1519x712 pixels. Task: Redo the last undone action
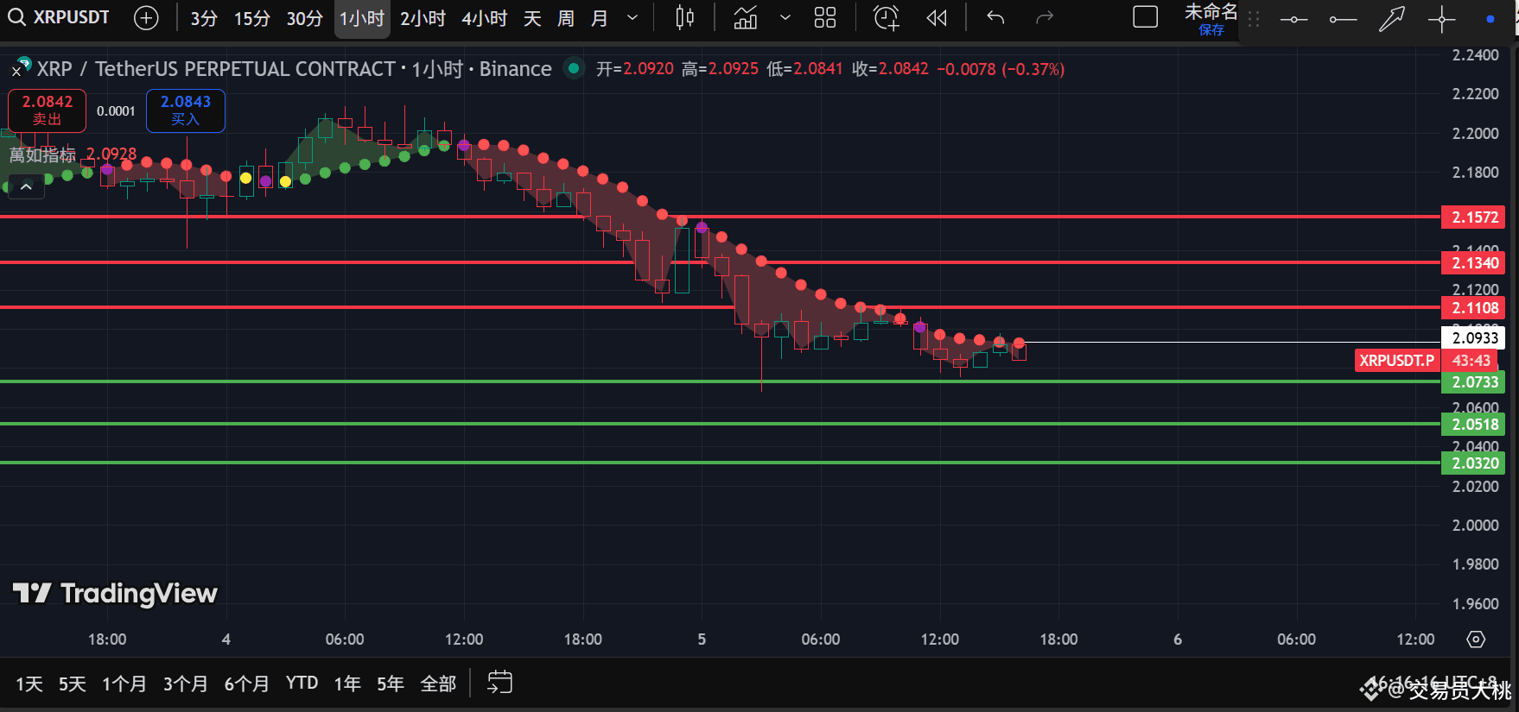click(x=1045, y=17)
